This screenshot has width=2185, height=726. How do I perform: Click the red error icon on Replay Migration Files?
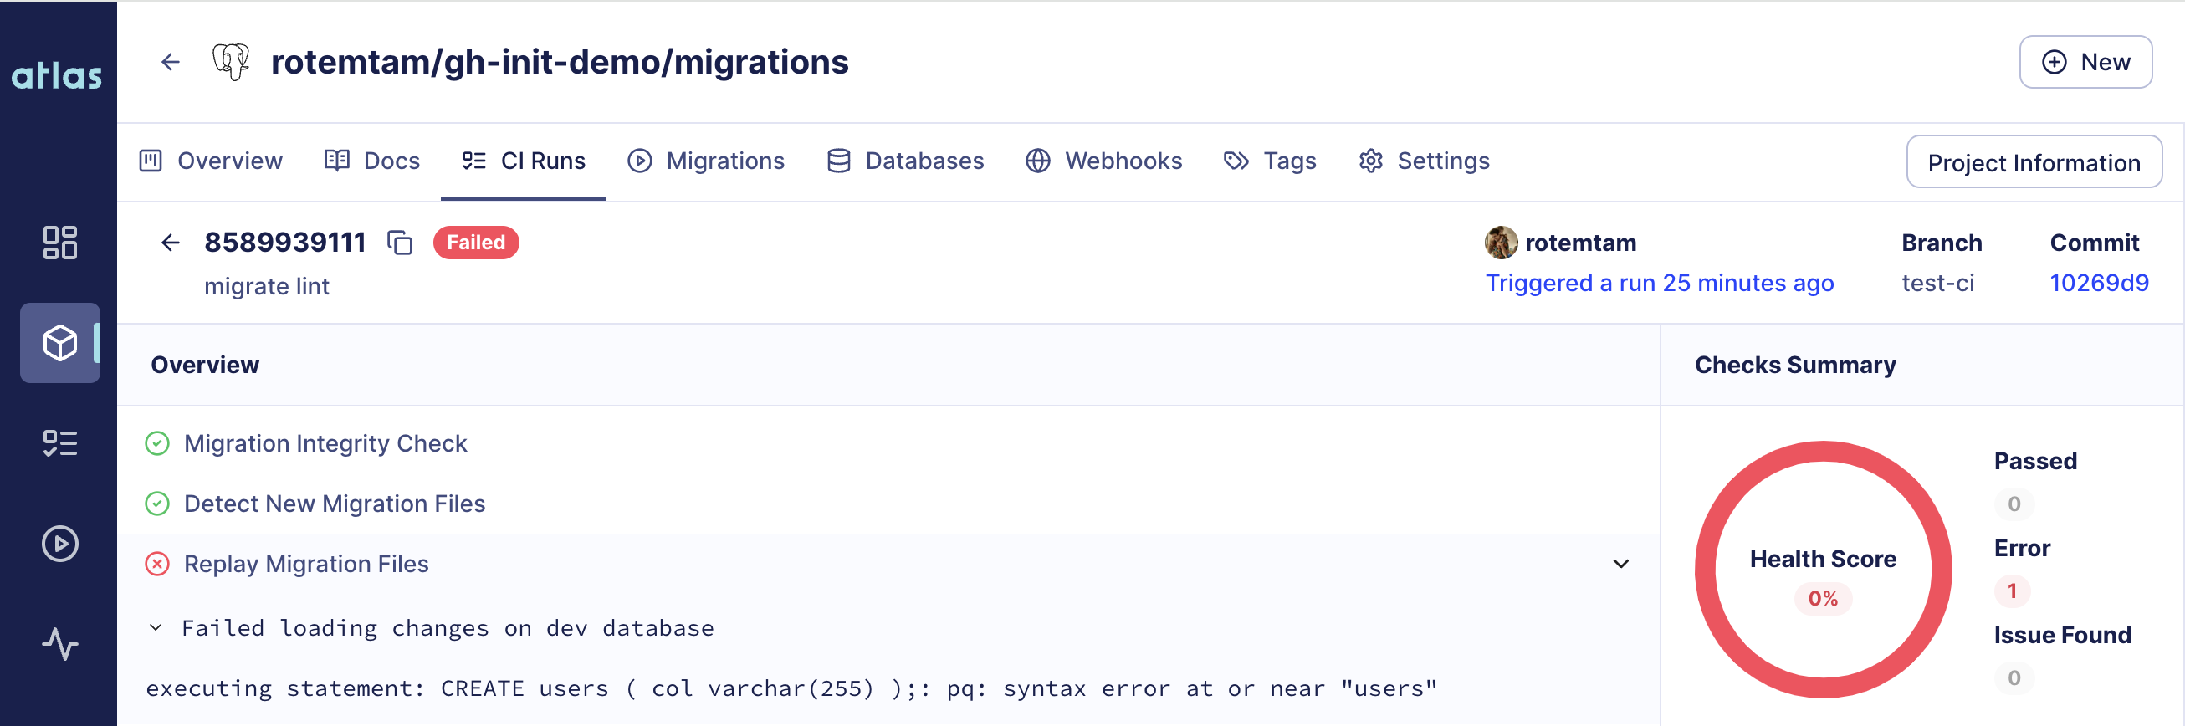click(x=158, y=563)
